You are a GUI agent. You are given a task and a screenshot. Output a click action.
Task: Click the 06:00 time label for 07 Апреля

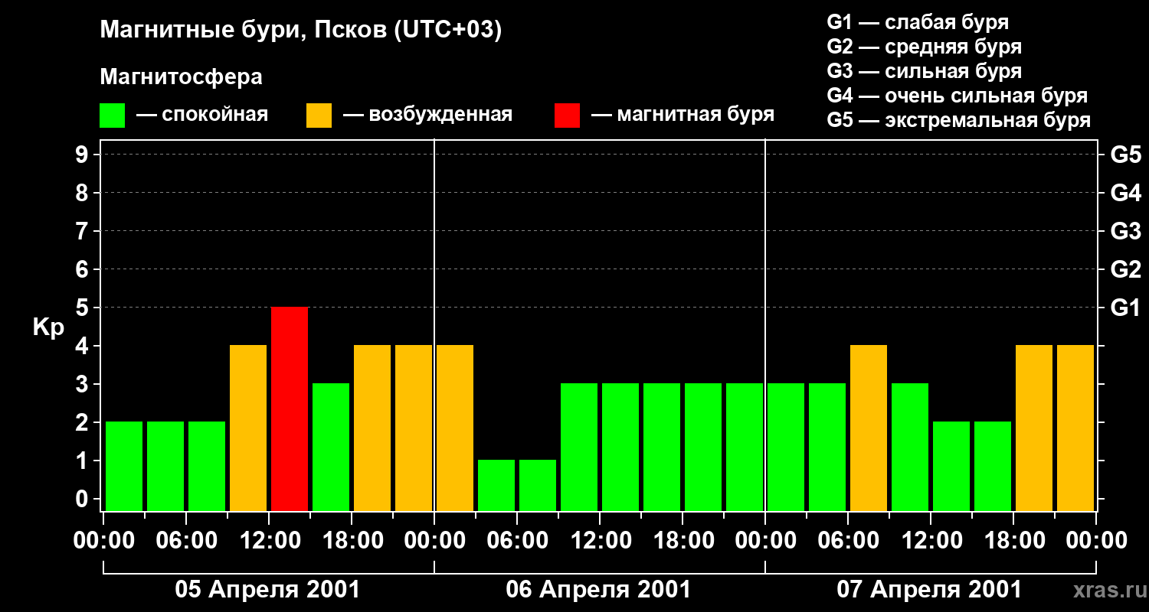point(848,541)
